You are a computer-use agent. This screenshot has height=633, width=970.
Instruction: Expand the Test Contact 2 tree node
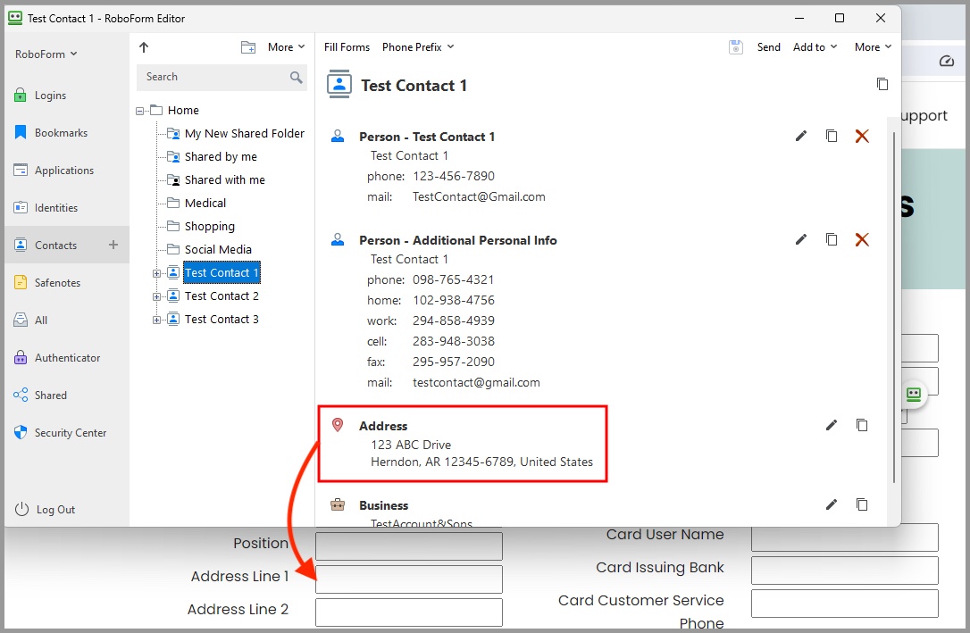click(x=156, y=296)
